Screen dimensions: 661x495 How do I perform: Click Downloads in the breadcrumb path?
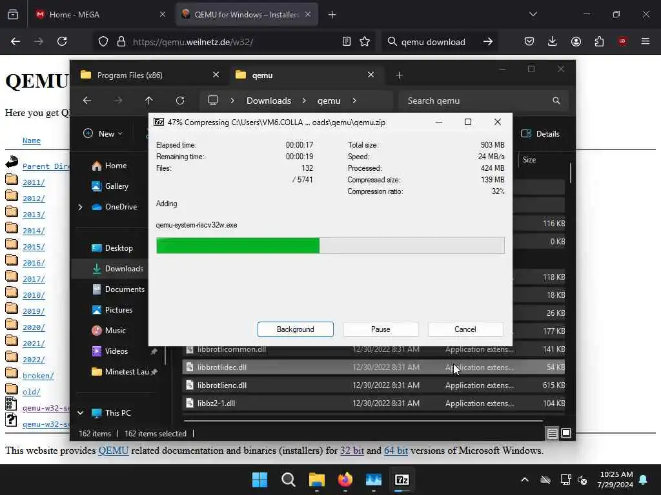pos(269,101)
